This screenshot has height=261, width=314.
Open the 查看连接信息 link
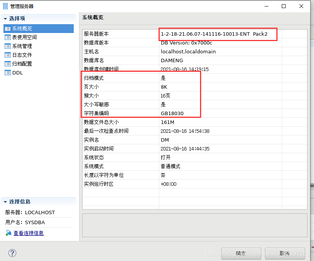(x=28, y=233)
